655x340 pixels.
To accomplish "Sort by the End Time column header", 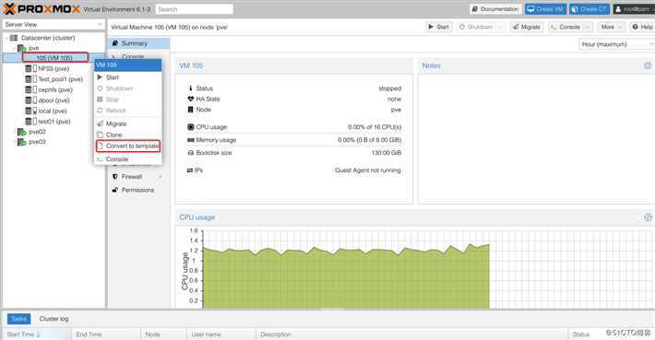I will 106,334.
